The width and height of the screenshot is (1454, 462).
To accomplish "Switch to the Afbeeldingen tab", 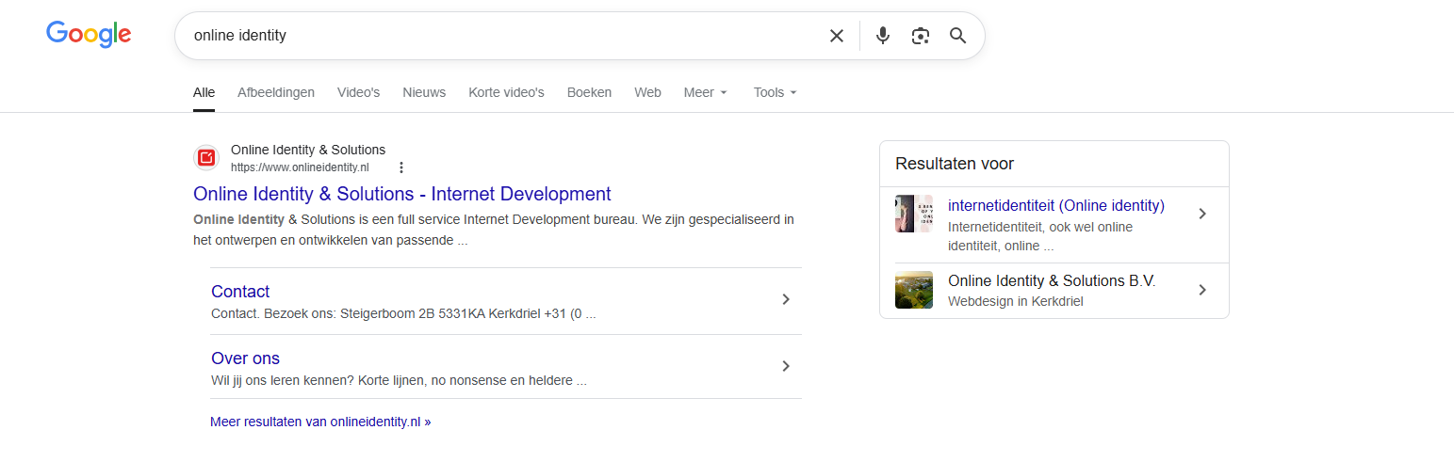I will coord(276,92).
